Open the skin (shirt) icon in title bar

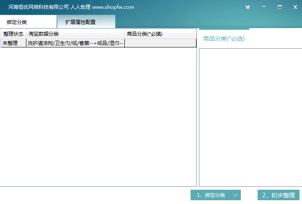pos(248,7)
